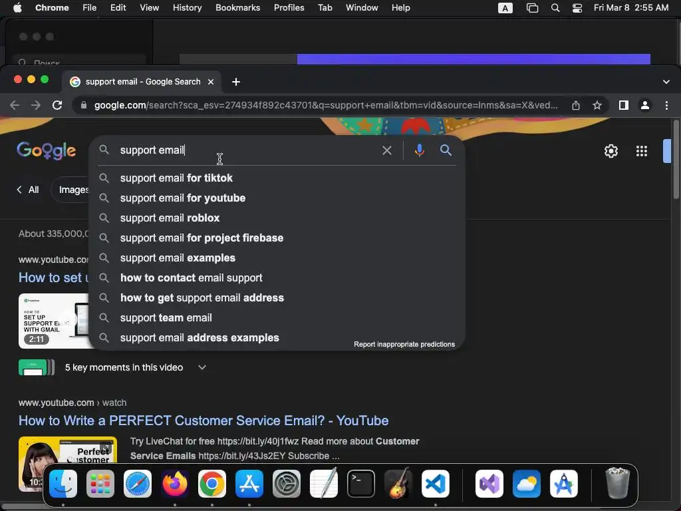Reload the Google search page

[x=57, y=105]
